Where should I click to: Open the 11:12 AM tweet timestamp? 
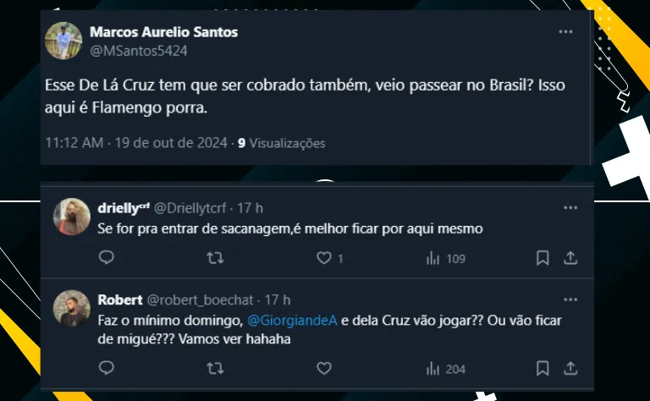[74, 143]
